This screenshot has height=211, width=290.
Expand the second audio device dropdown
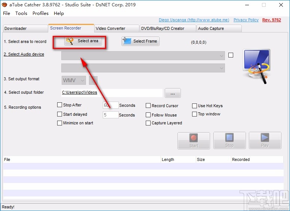point(143,68)
